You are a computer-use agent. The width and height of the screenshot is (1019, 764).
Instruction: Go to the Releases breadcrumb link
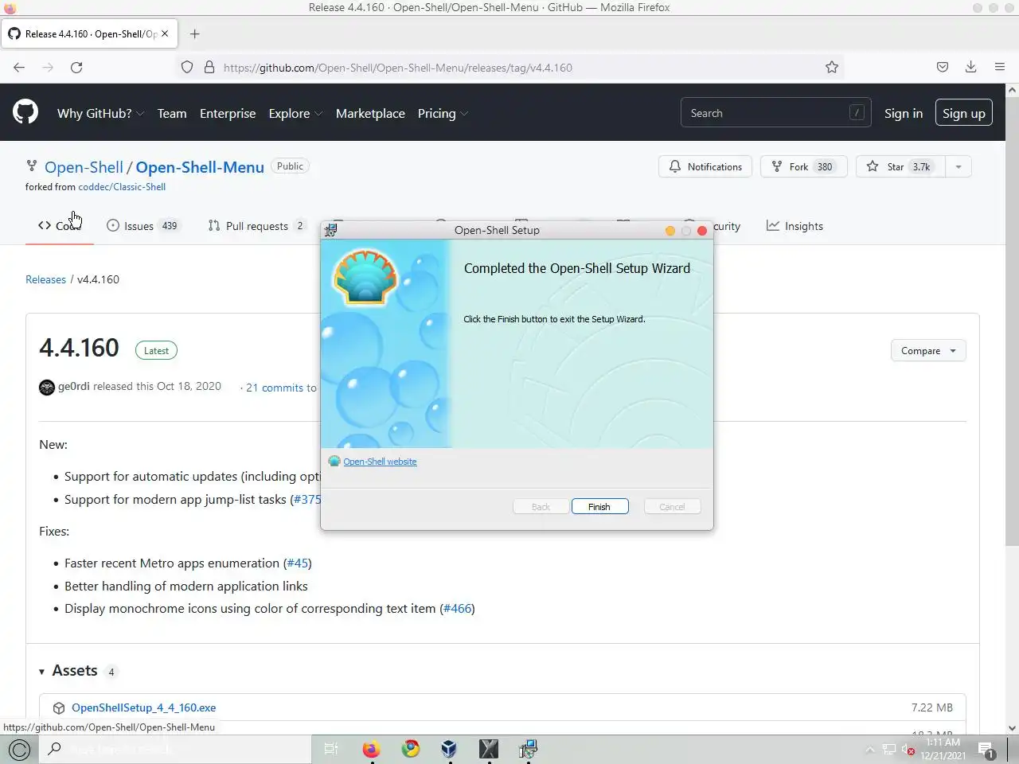point(45,279)
